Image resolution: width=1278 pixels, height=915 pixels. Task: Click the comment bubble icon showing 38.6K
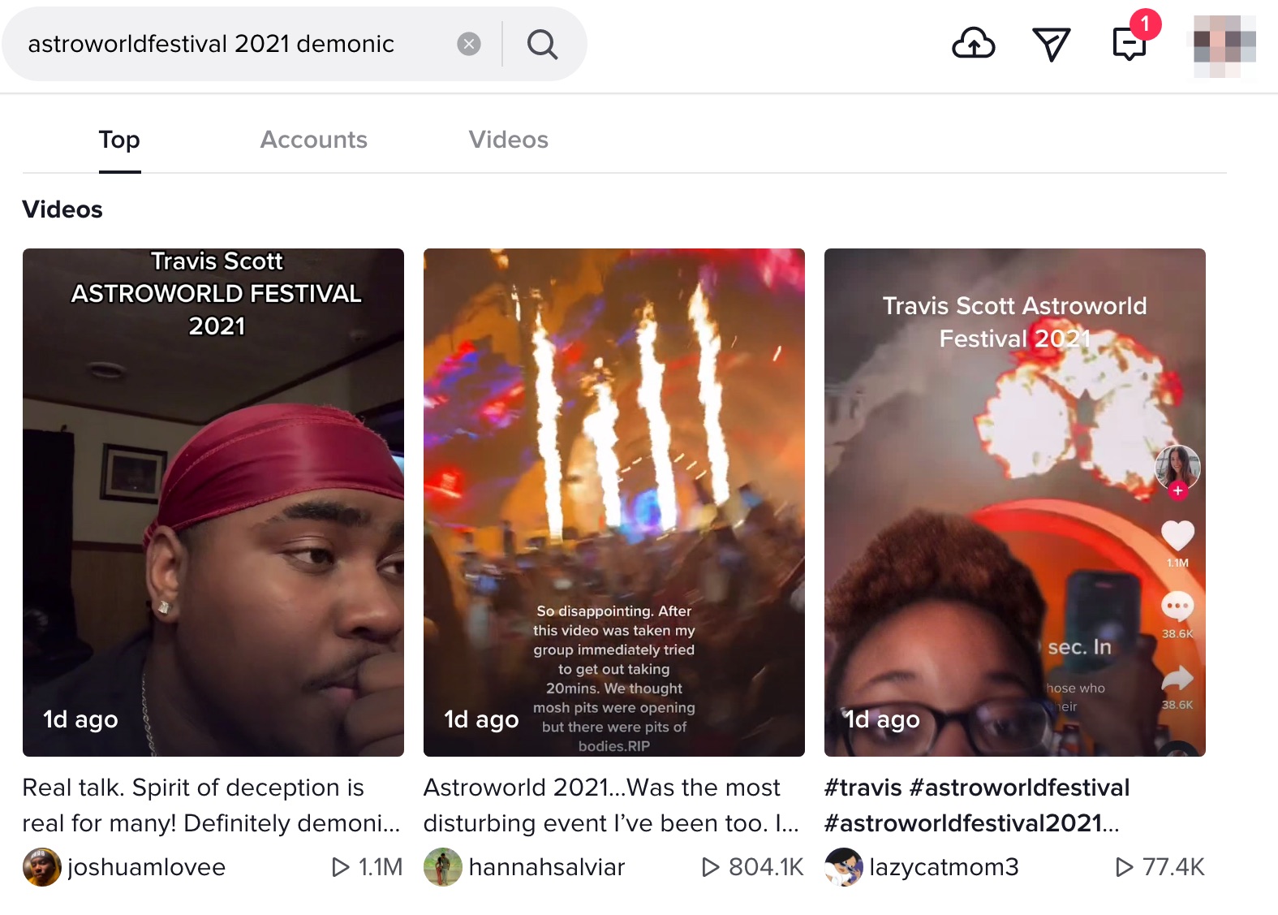[1177, 606]
